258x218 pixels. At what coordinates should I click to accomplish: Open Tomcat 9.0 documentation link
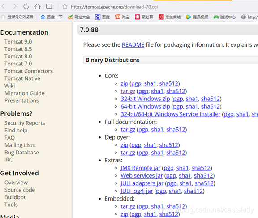[18, 42]
